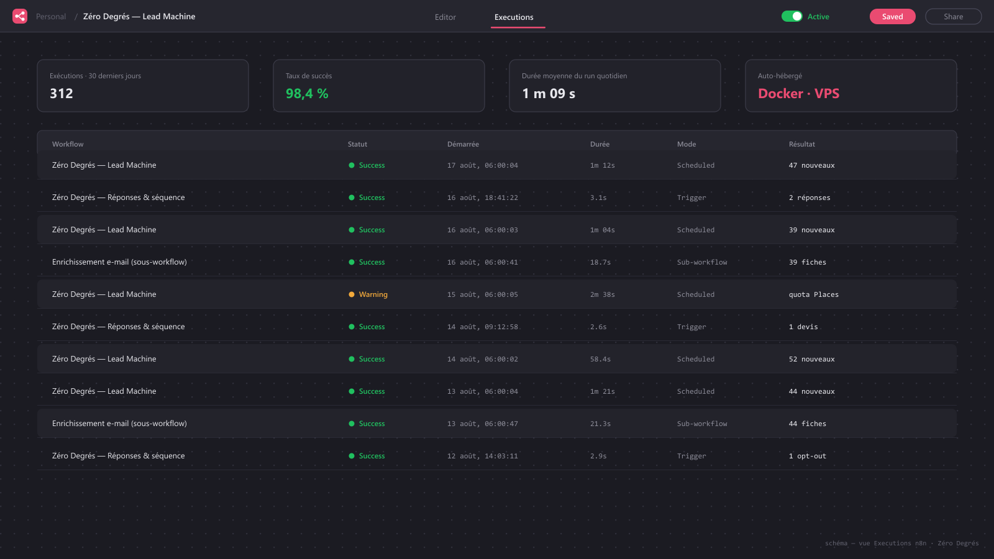Click the duration '2m 38s'
Viewport: 994px width, 559px height.
[x=603, y=294]
